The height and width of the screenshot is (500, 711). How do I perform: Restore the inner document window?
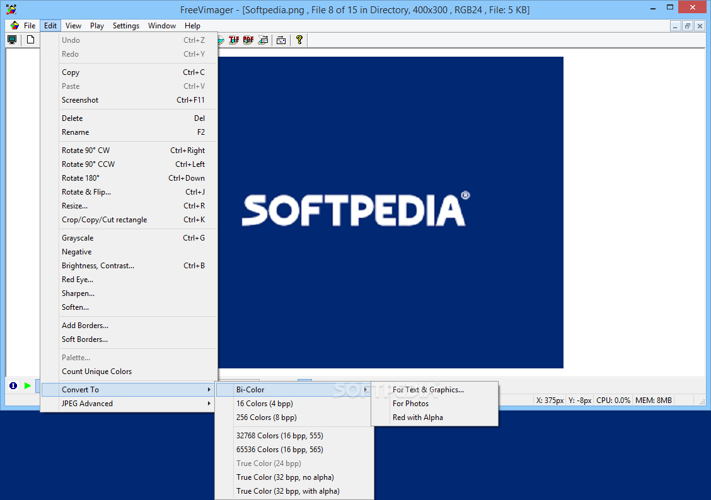click(x=688, y=26)
